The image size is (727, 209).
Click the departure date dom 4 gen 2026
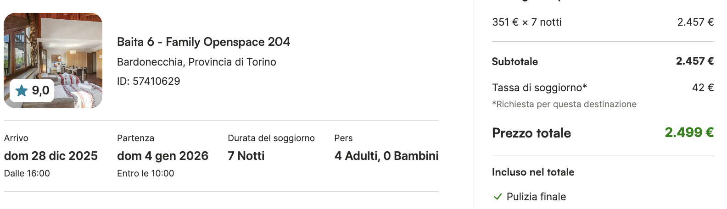pos(162,156)
